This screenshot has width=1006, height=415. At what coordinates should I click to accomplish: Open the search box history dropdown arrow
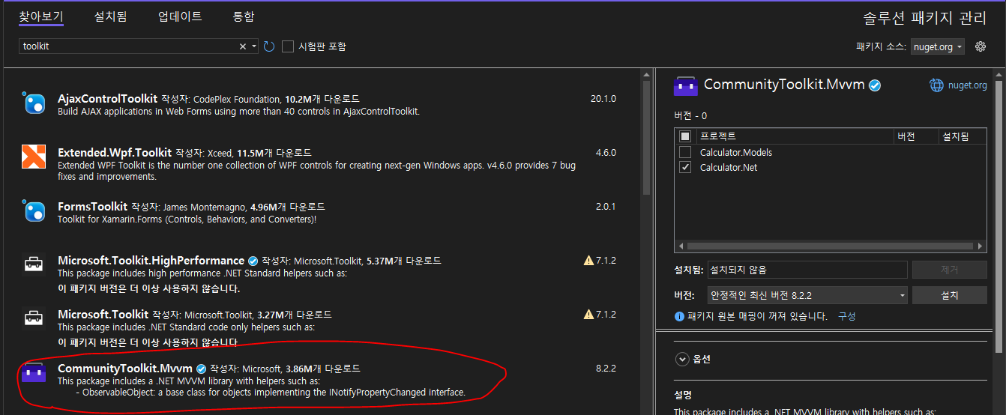click(254, 46)
